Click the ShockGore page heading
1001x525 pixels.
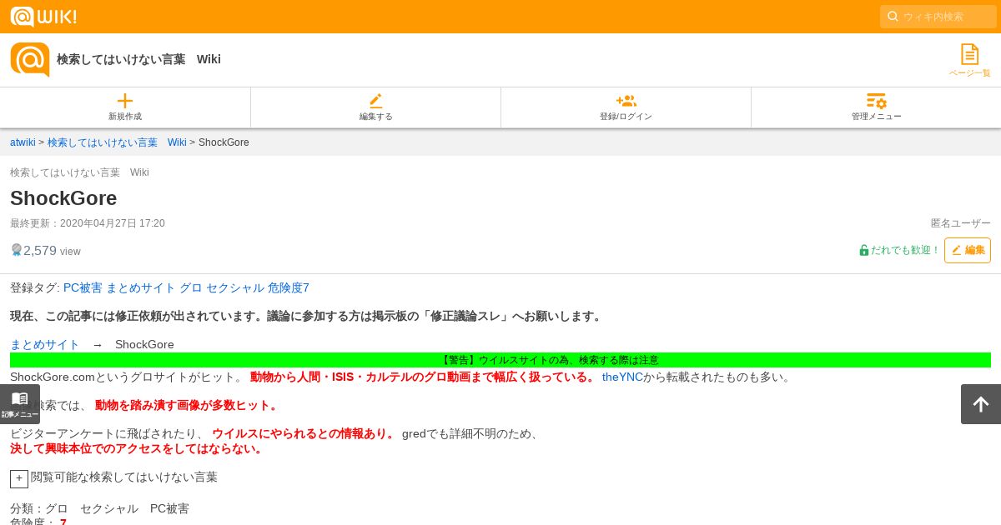point(63,198)
